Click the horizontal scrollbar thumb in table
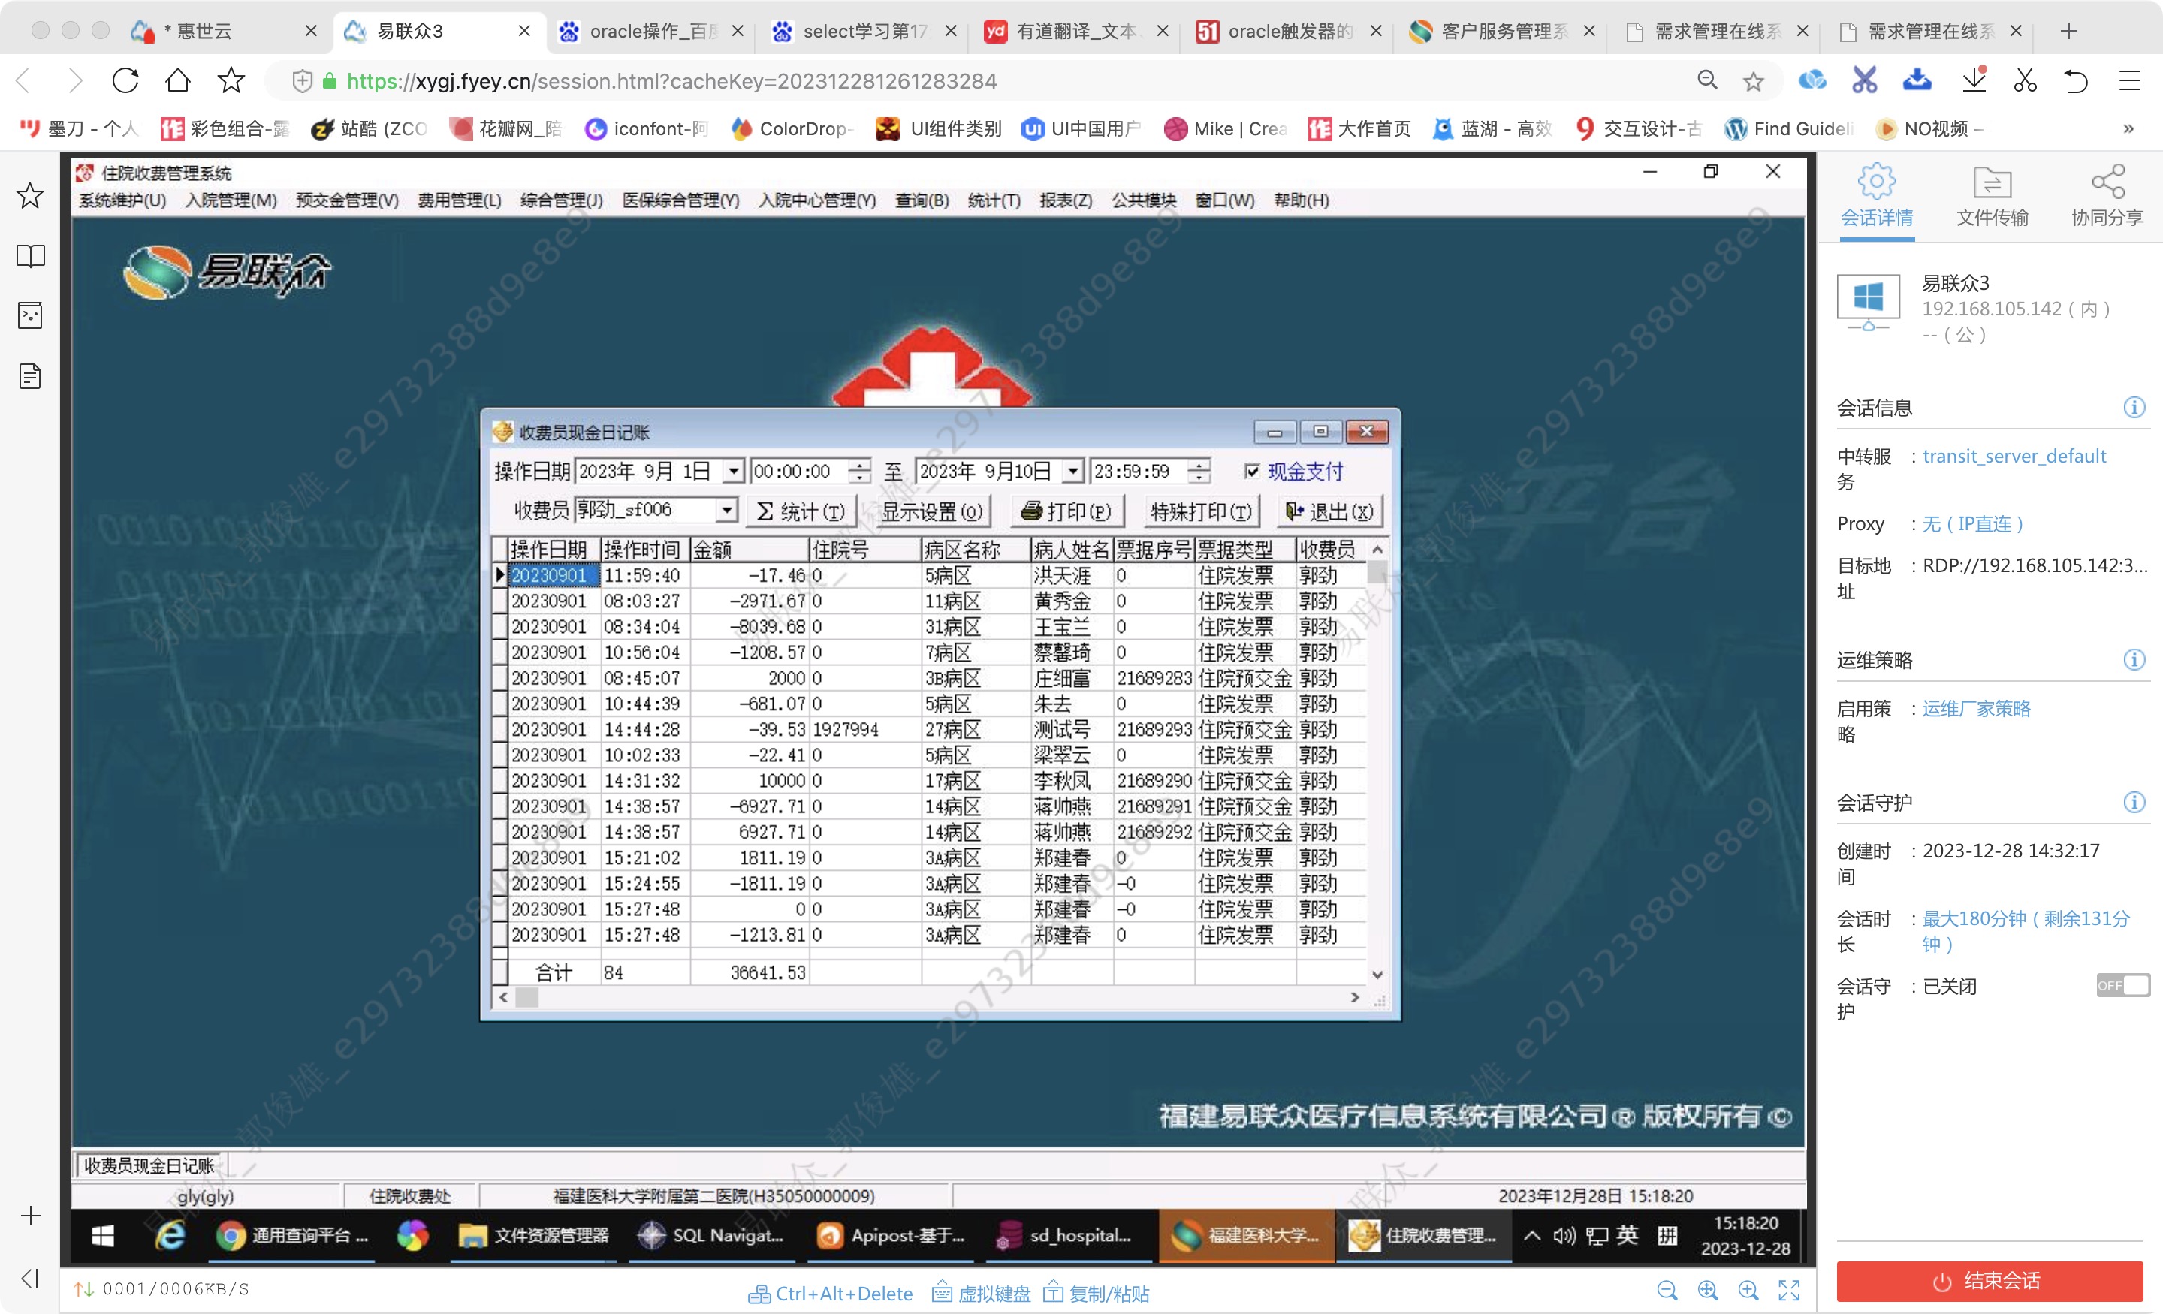The height and width of the screenshot is (1314, 2163). click(x=526, y=998)
